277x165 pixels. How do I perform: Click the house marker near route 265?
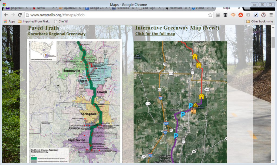point(201,96)
